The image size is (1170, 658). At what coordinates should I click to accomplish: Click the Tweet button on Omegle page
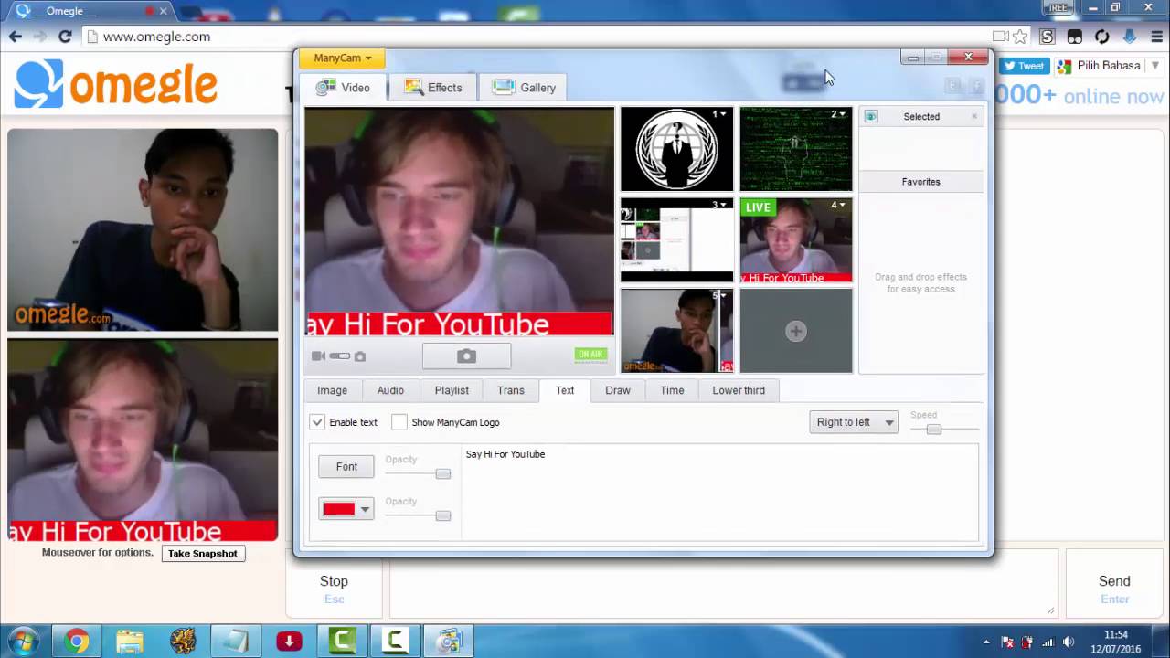tap(1024, 66)
